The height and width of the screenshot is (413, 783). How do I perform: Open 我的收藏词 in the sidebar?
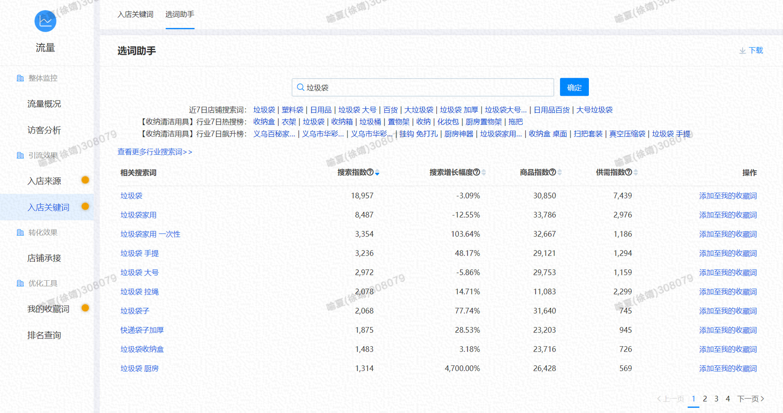point(48,309)
